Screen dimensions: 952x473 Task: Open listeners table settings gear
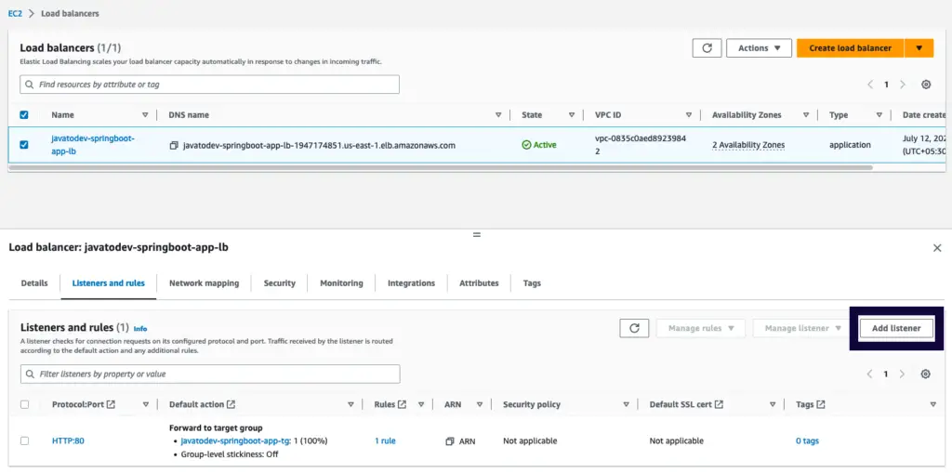[925, 374]
